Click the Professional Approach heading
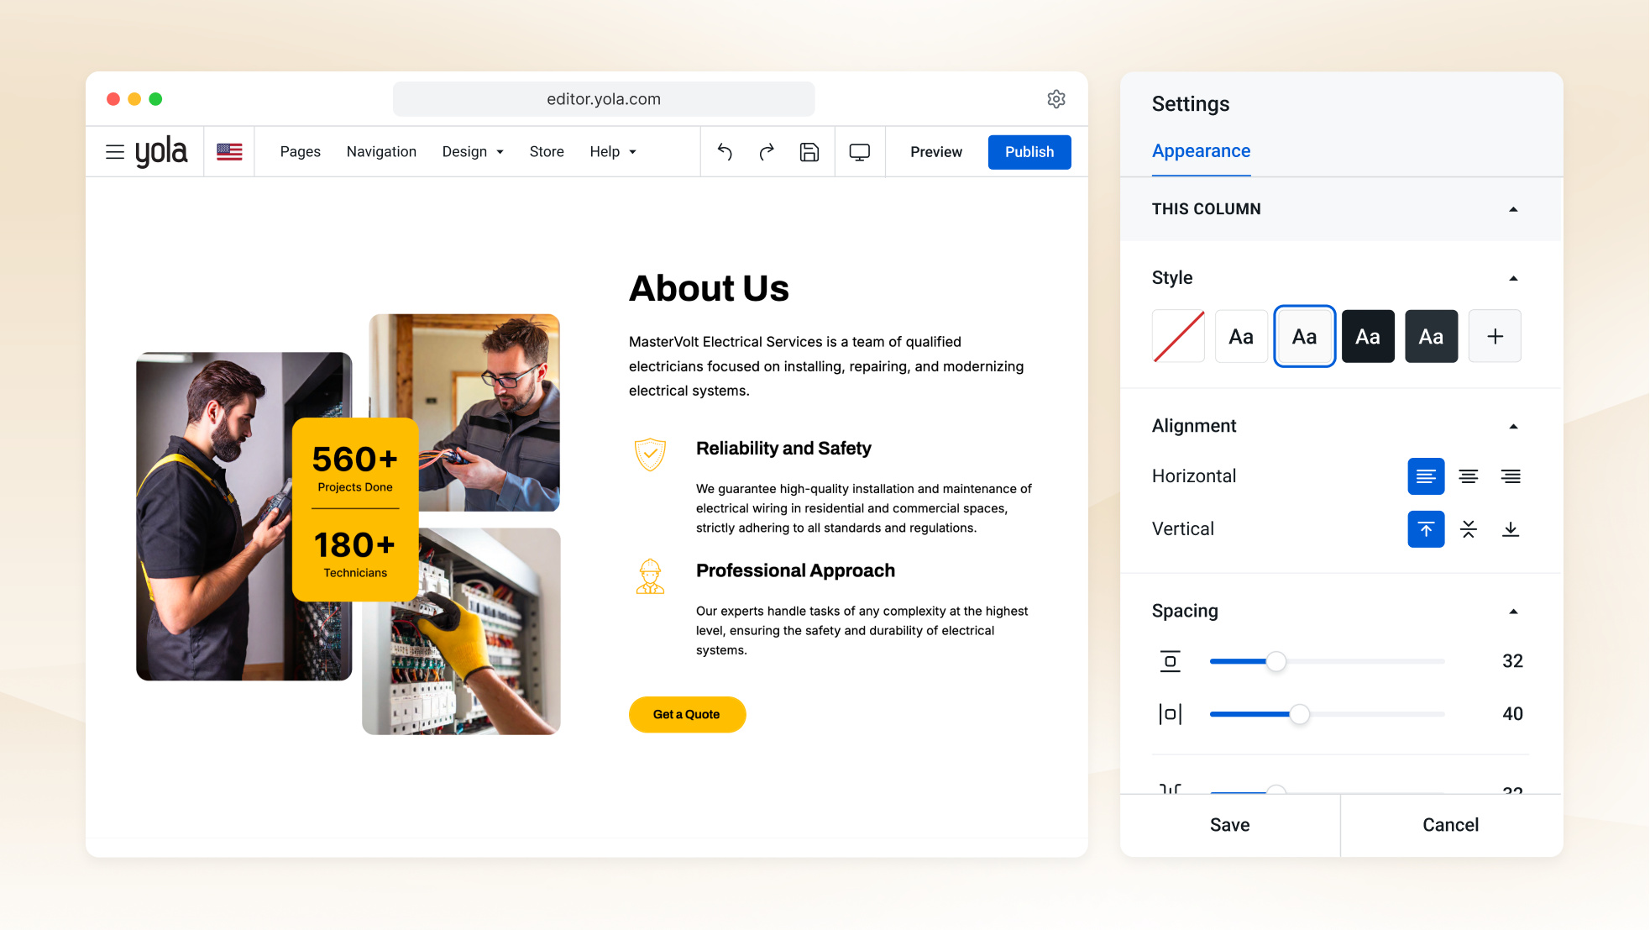Image resolution: width=1650 pixels, height=930 pixels. tap(795, 571)
